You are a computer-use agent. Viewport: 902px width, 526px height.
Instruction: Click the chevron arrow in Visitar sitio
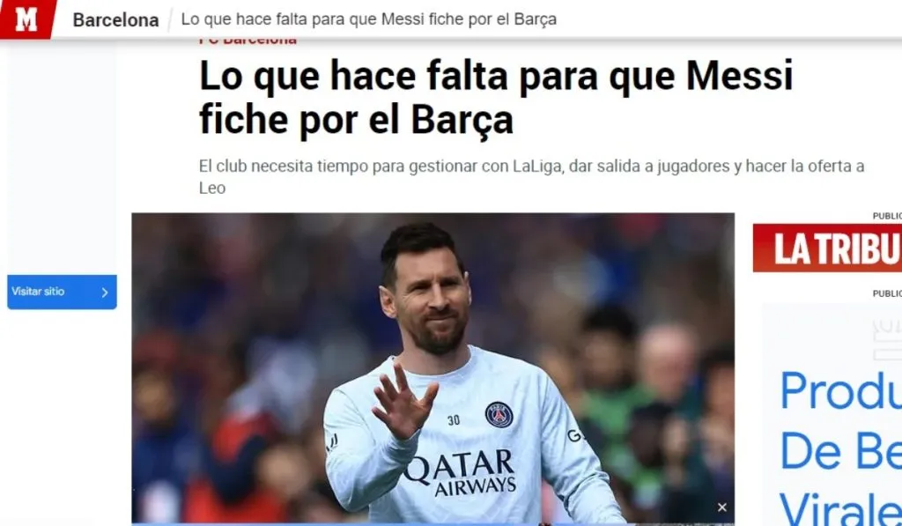(105, 293)
